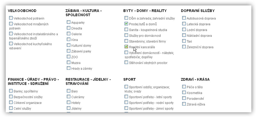The image size is (256, 118).
Task: Check the Velkoobchod potravin checkbox
Action: [11, 18]
